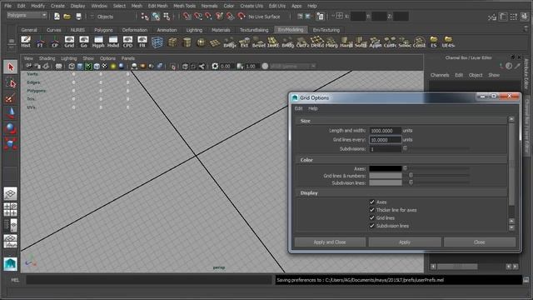Create a polygon plane from the shelf

tap(215, 42)
